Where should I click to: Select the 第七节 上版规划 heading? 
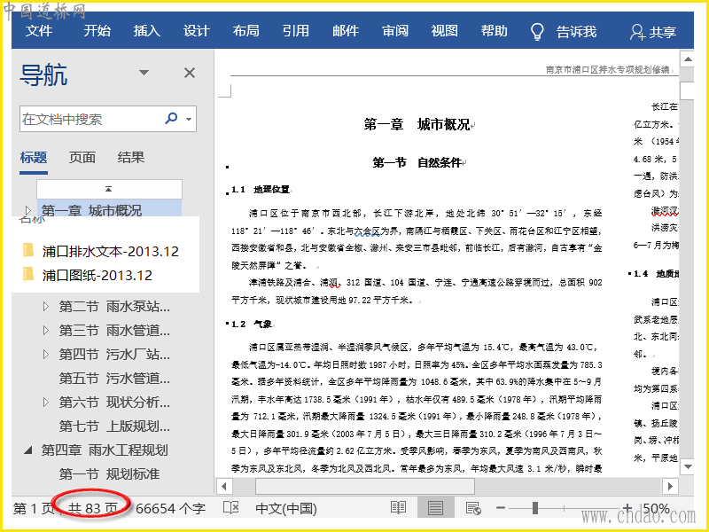point(114,426)
